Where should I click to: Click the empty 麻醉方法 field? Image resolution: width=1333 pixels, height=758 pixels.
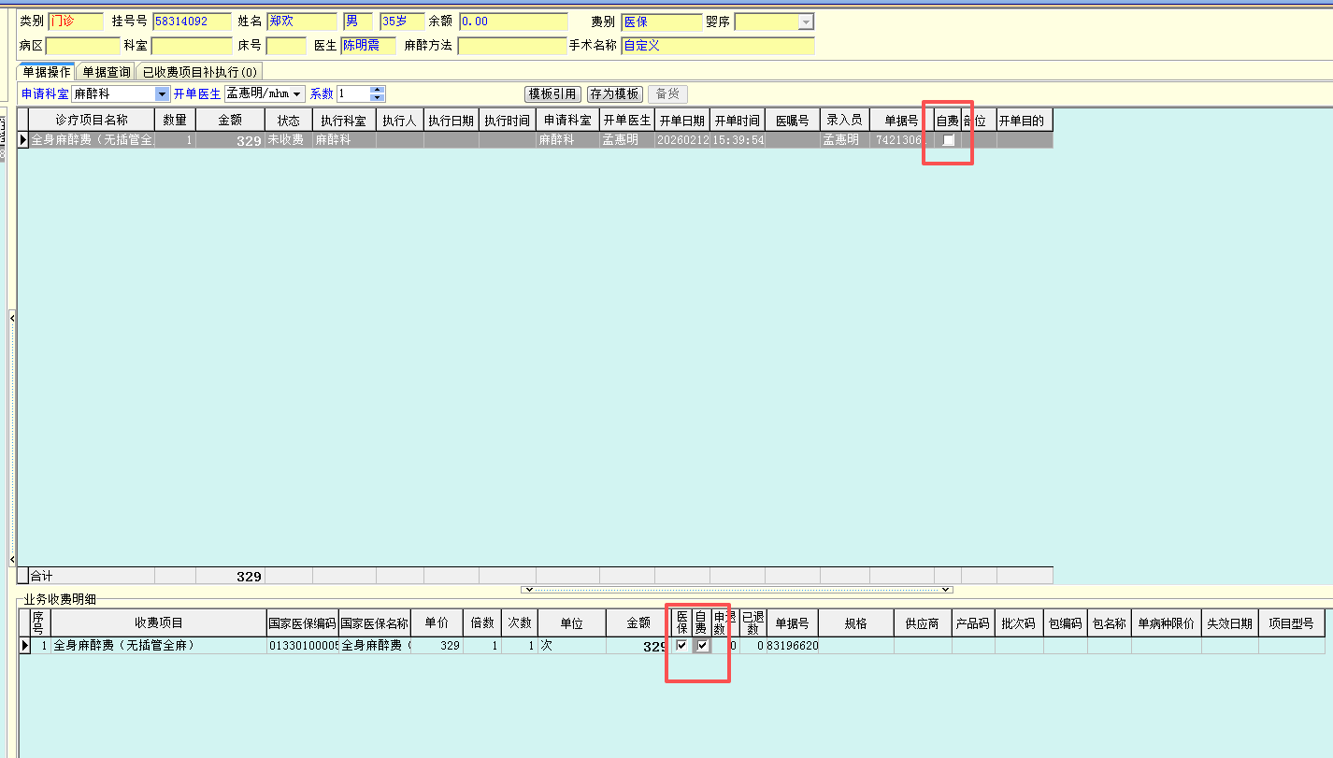pos(512,46)
